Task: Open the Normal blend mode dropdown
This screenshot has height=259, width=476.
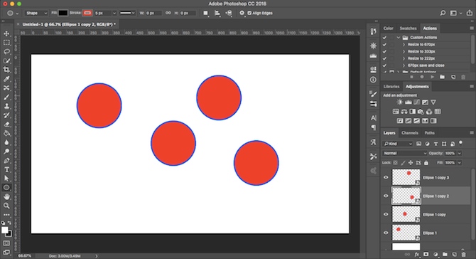Action: click(x=405, y=153)
